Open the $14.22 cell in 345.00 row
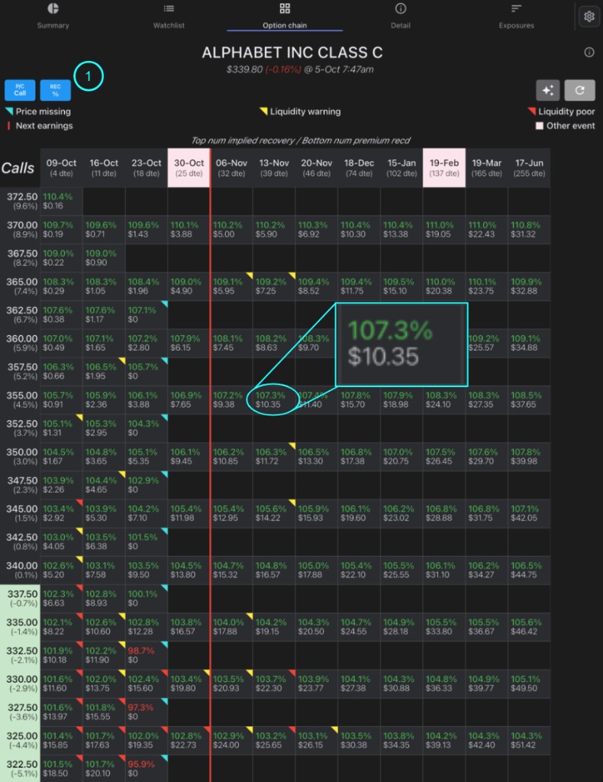This screenshot has width=603, height=782. pyautogui.click(x=273, y=513)
